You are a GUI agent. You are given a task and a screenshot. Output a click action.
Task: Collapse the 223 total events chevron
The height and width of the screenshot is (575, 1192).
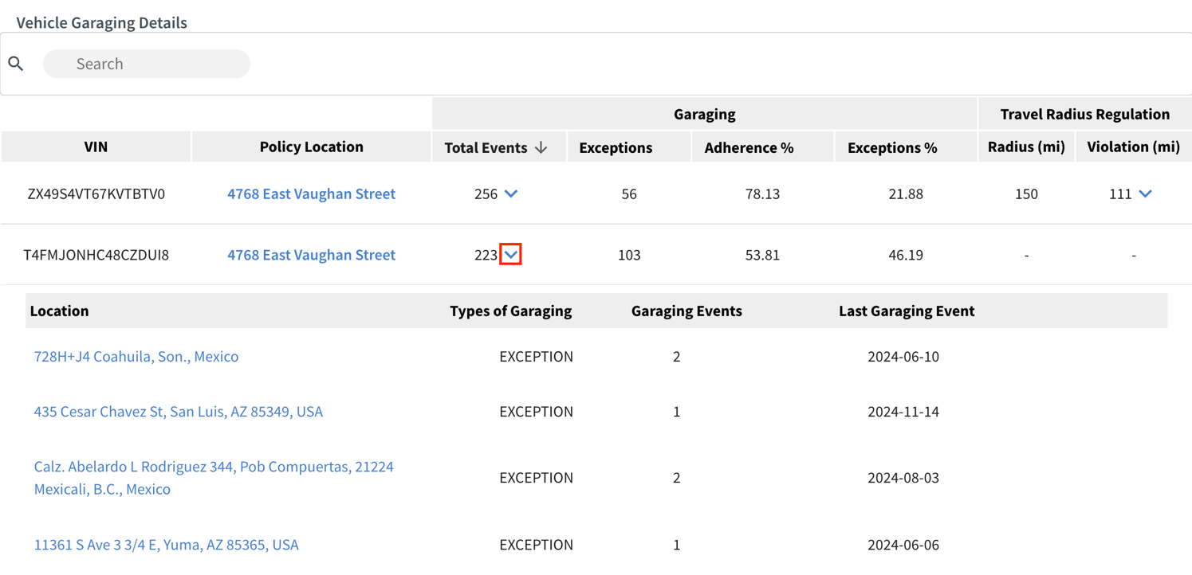point(511,255)
